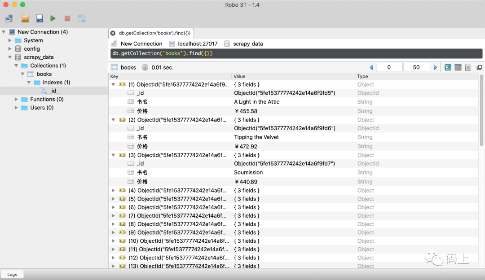Expand the Functions (0) folder

pyautogui.click(x=16, y=99)
